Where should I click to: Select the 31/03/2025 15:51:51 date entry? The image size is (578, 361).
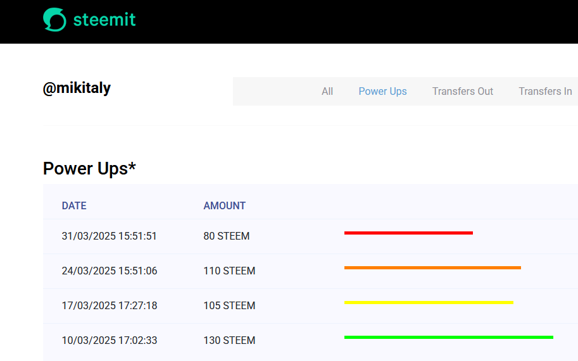point(109,236)
